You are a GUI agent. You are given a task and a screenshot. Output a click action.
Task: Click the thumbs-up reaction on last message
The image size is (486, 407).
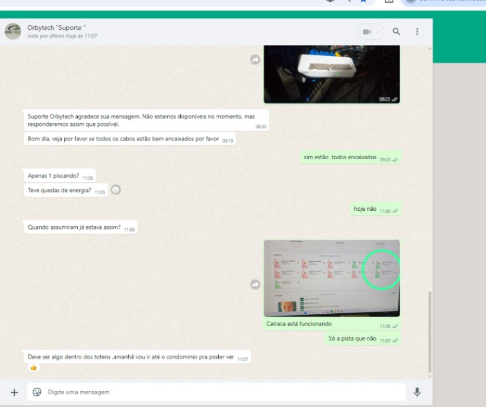33,368
